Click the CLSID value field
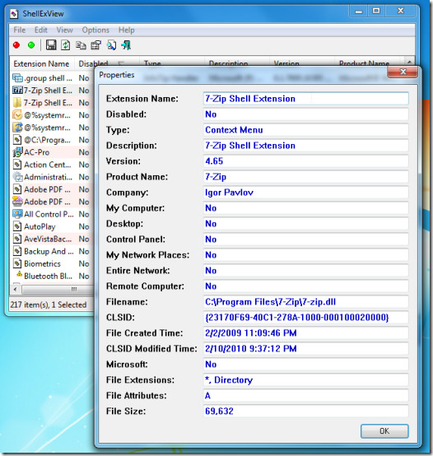This screenshot has height=456, width=433. coord(306,317)
